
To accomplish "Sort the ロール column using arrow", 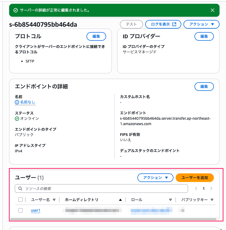I will [x=170, y=200].
